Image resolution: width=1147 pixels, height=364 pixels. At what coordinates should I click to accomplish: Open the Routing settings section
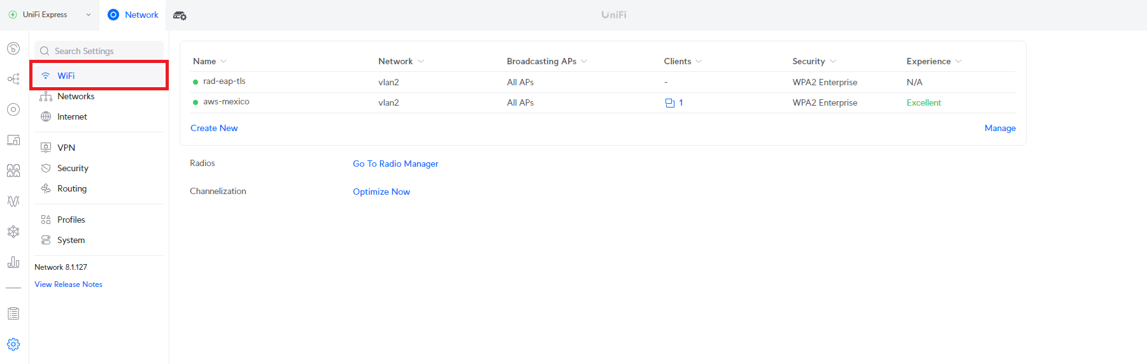99,188
